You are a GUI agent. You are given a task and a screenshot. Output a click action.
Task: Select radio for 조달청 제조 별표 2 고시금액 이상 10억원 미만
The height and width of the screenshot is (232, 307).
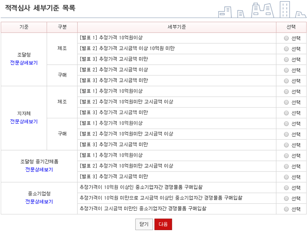coord(286,49)
